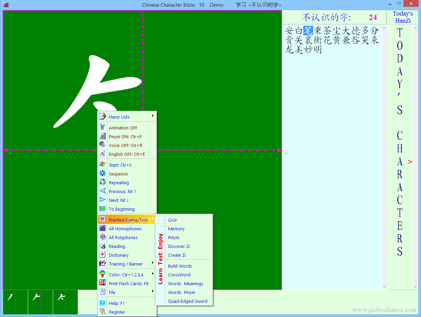Choose Pinyin in Practice submenu
This screenshot has width=421, height=317.
173,237
